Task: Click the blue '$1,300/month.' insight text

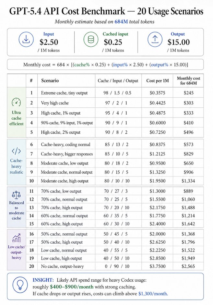Action: [x=153, y=294]
